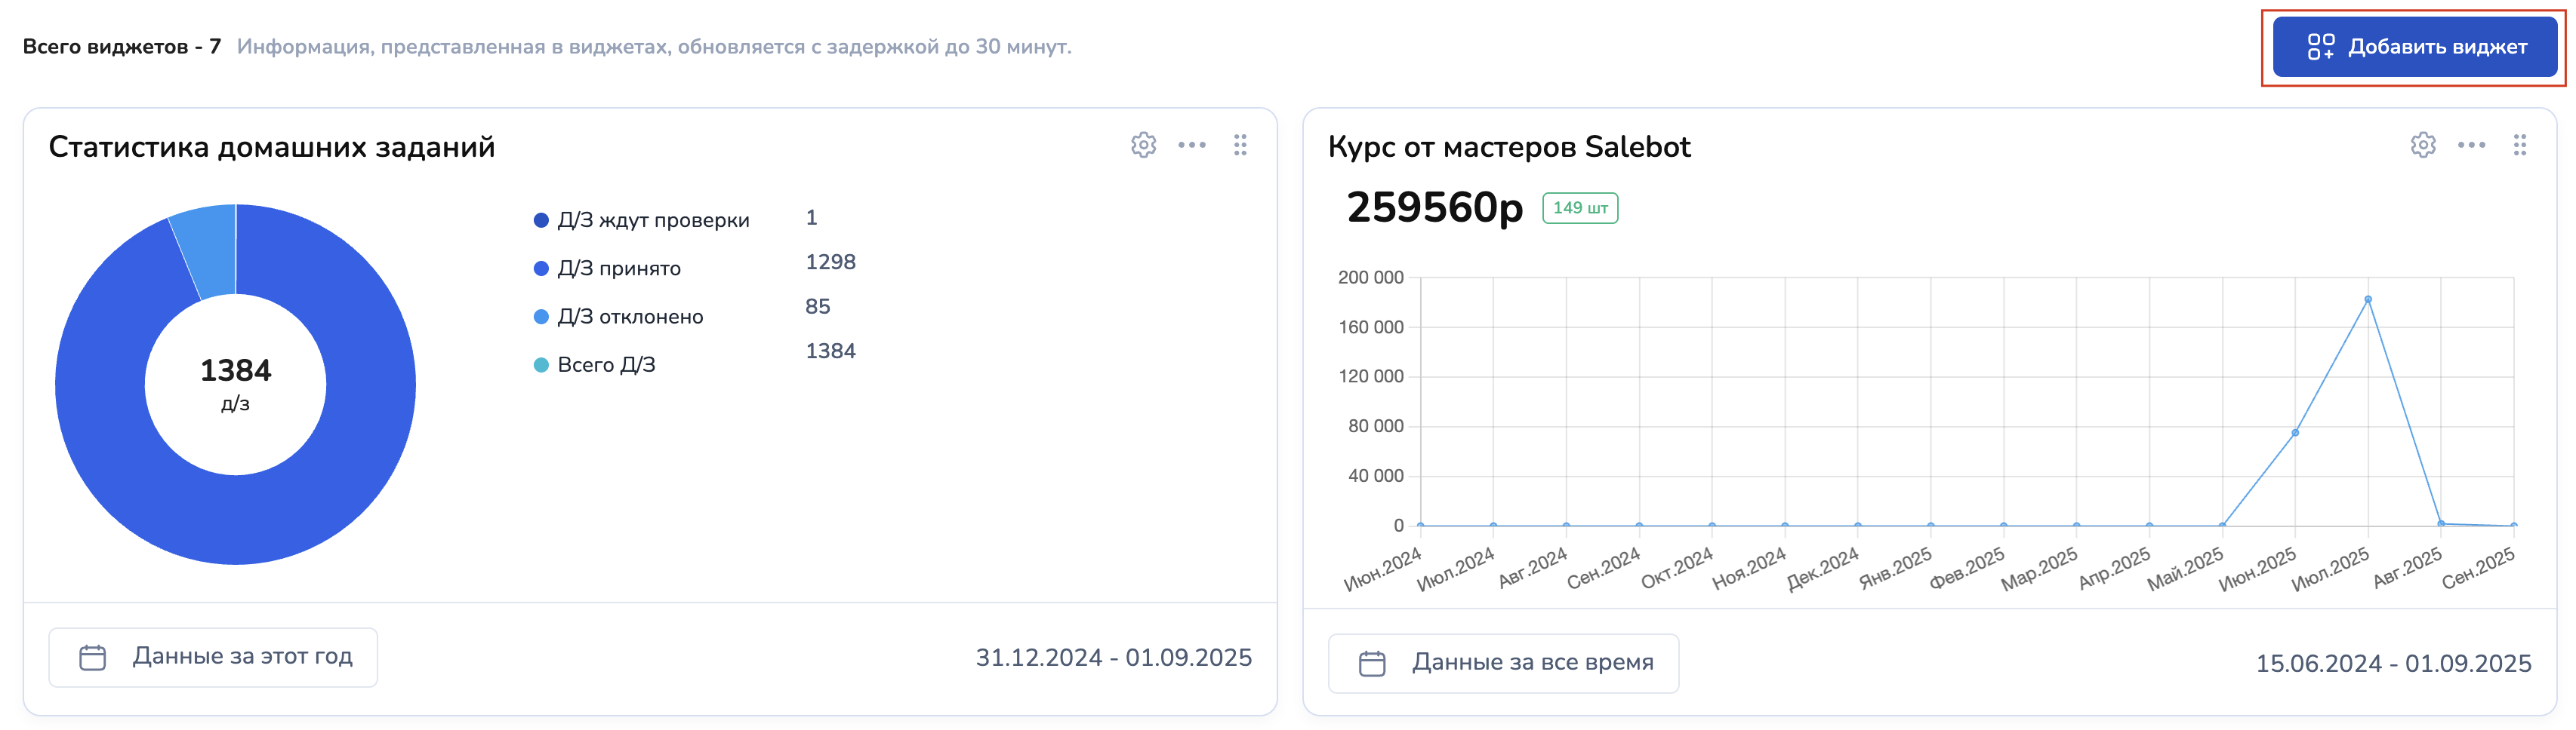
Task: Grab drag handle of Salebot course widget
Action: coord(2519,146)
